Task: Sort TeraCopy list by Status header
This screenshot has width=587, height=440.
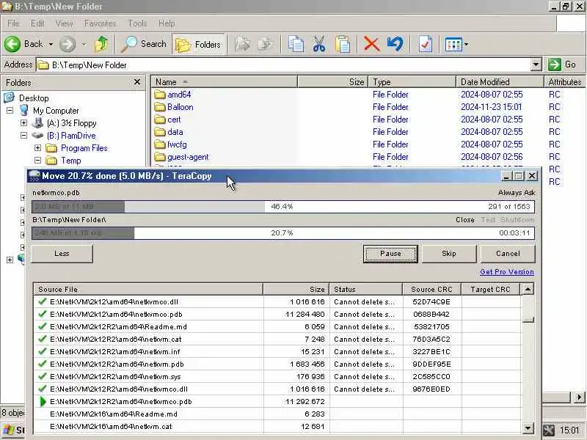Action: [x=365, y=289]
